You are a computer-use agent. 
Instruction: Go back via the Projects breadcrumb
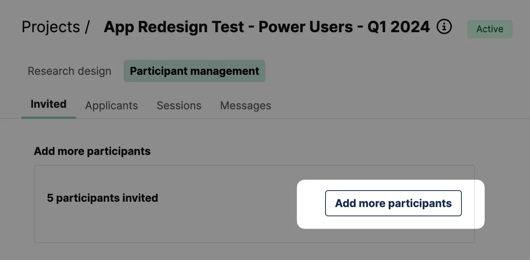(x=51, y=27)
